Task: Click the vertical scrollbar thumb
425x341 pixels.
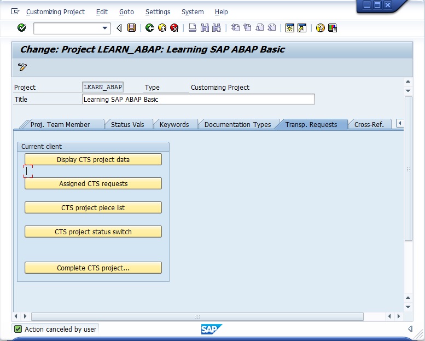Action: point(409,169)
